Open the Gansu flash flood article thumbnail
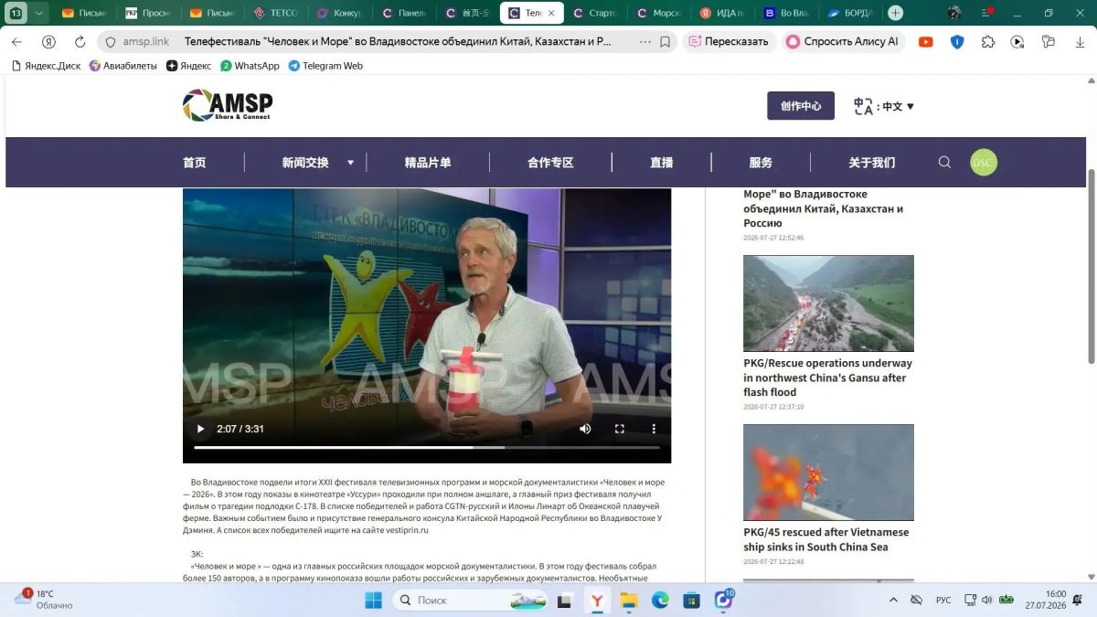The image size is (1097, 617). pos(828,303)
